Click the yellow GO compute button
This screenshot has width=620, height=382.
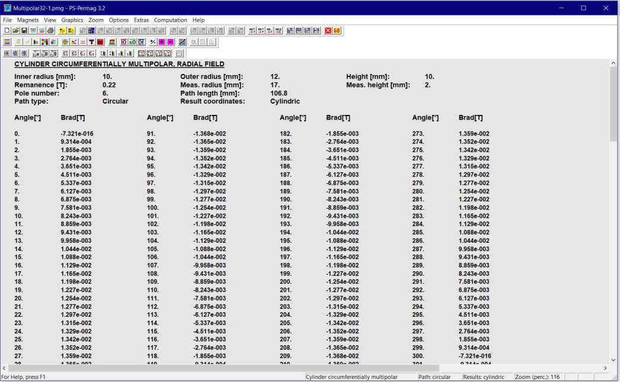pyautogui.click(x=337, y=30)
